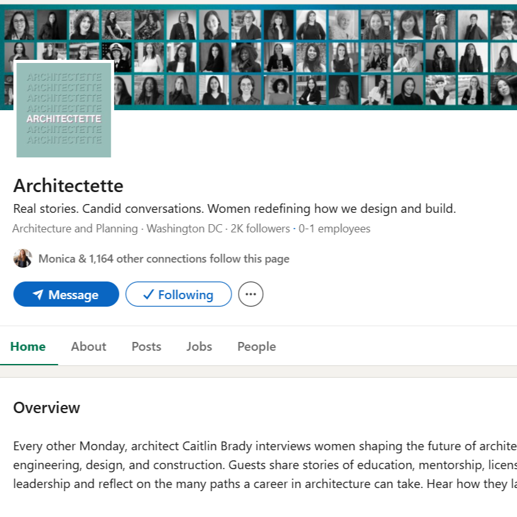Viewport: 517px width, 517px height.
Task: Open the three-dot more options menu
Action: (251, 294)
